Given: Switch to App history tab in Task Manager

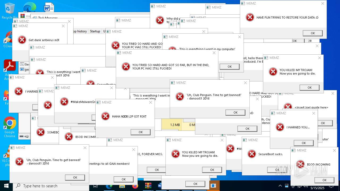Looking at the screenshot, I should pyautogui.click(x=80, y=31).
